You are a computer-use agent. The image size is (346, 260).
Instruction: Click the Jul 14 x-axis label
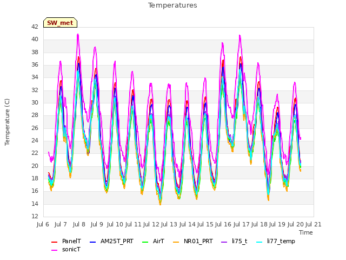click(188, 224)
